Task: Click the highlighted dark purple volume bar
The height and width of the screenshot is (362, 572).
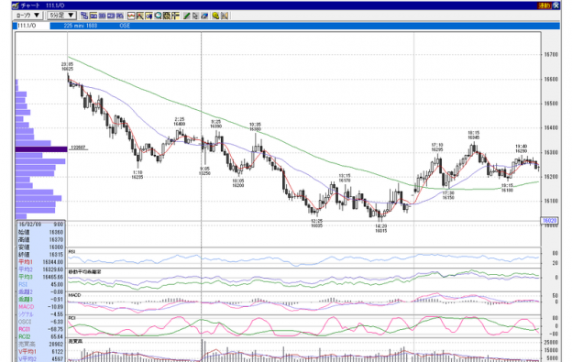Action: (x=41, y=149)
